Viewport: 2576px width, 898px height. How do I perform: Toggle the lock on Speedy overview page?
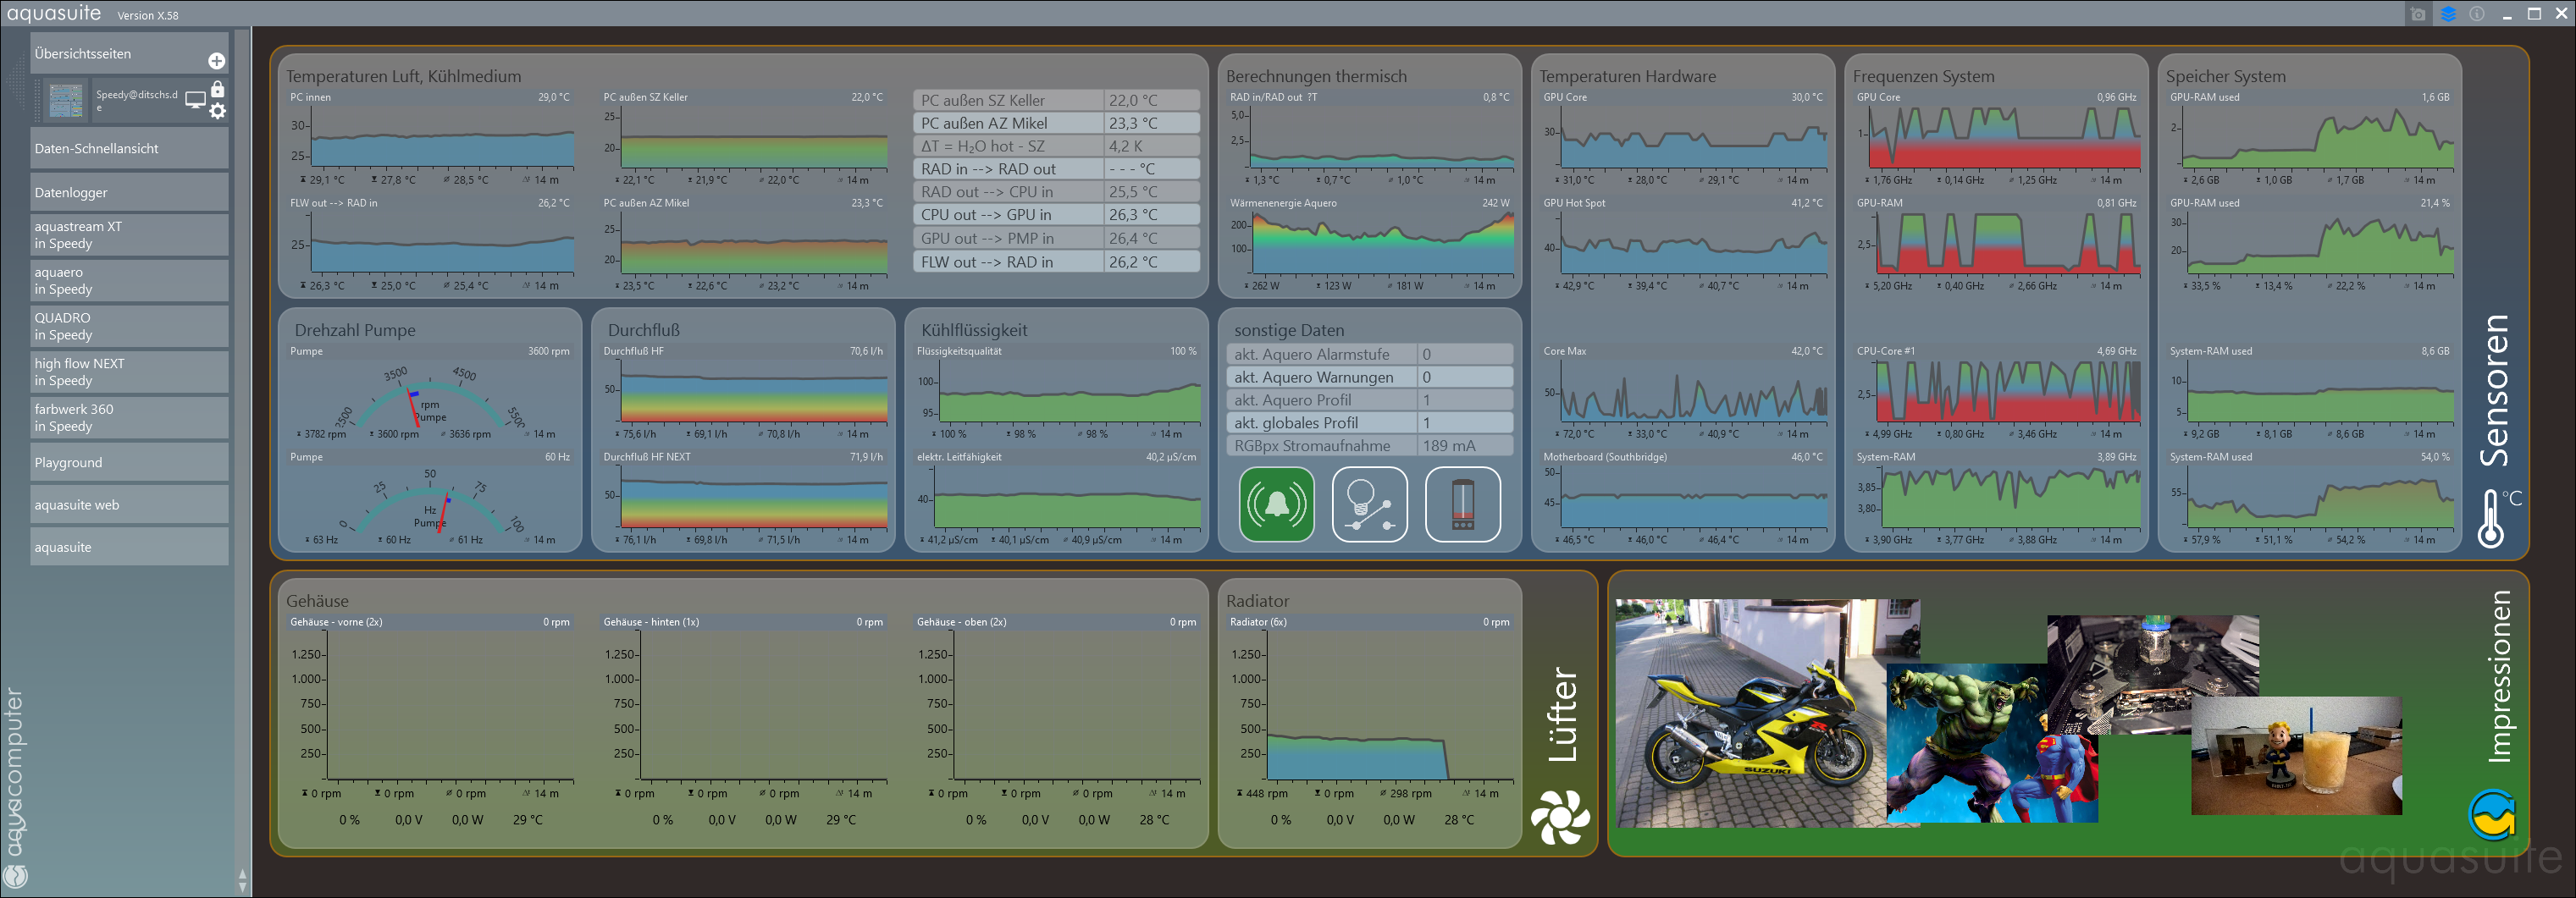point(217,89)
